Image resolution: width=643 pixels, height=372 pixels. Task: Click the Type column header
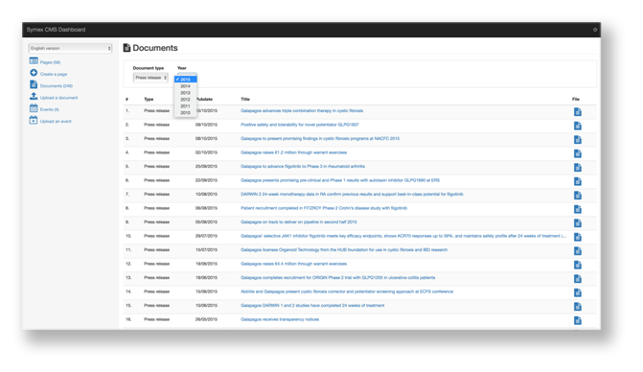tap(149, 100)
